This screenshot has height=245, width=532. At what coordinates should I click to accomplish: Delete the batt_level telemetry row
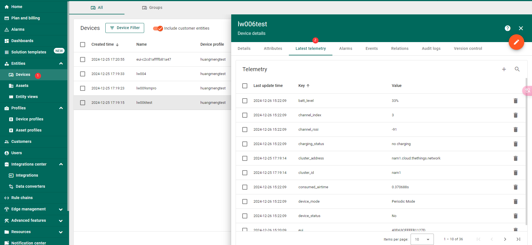(516, 101)
